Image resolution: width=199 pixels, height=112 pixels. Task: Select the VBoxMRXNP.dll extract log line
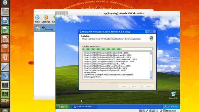[x=105, y=68]
